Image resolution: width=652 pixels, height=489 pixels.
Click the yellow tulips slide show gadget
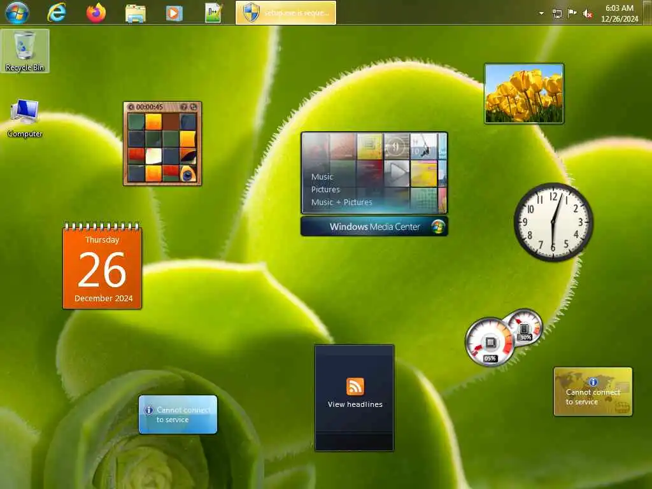click(524, 94)
